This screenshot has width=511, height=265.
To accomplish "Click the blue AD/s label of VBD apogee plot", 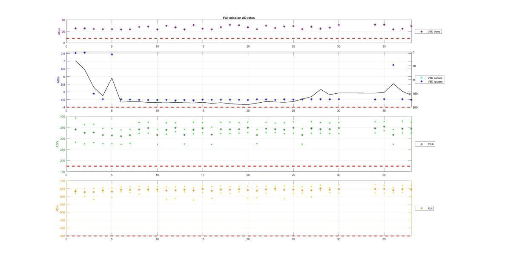I will pyautogui.click(x=58, y=80).
